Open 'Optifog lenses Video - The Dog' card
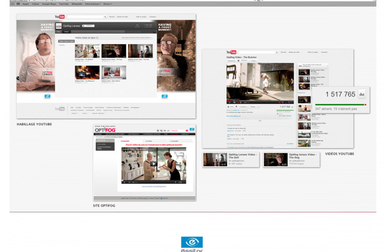 click(291, 160)
